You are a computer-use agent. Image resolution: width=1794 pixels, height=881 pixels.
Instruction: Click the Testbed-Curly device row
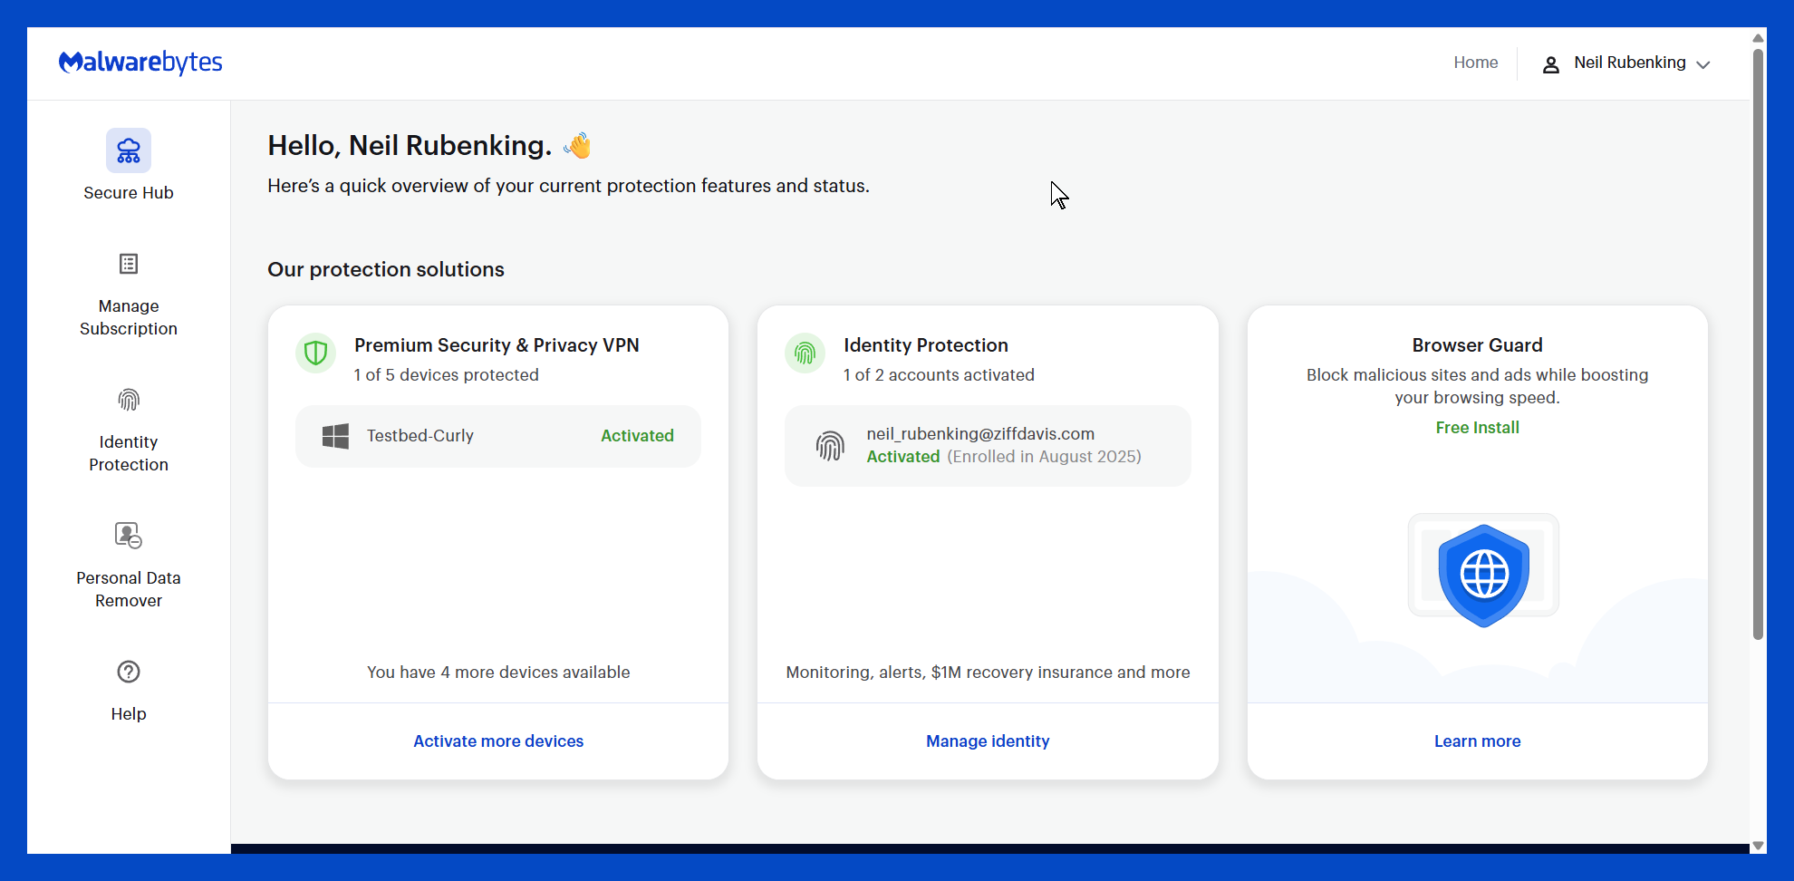click(498, 436)
